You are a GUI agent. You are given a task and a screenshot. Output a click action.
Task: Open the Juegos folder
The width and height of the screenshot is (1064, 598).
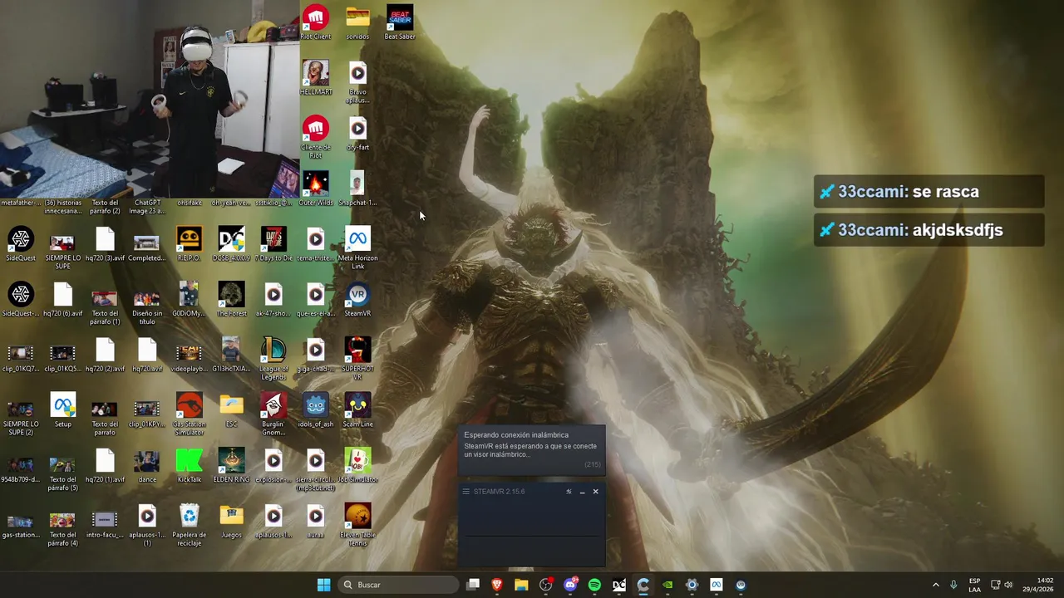231,521
